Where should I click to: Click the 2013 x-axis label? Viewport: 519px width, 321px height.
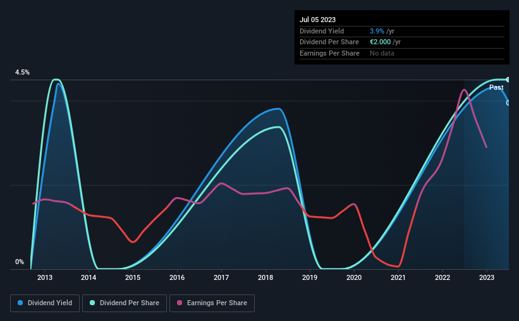45,277
